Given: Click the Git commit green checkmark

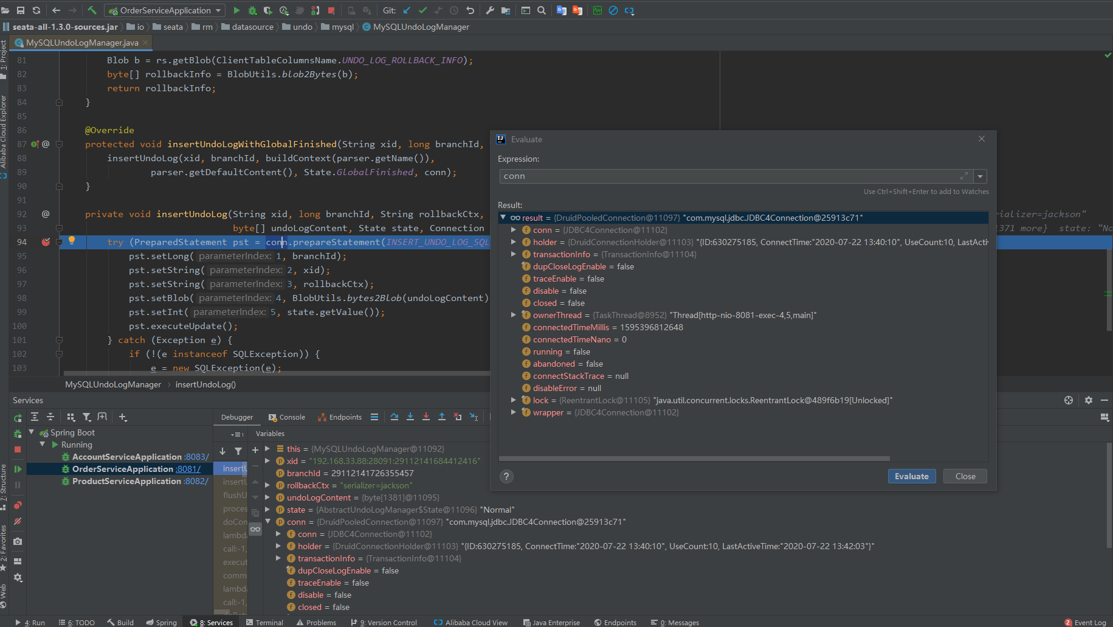Looking at the screenshot, I should 422,10.
